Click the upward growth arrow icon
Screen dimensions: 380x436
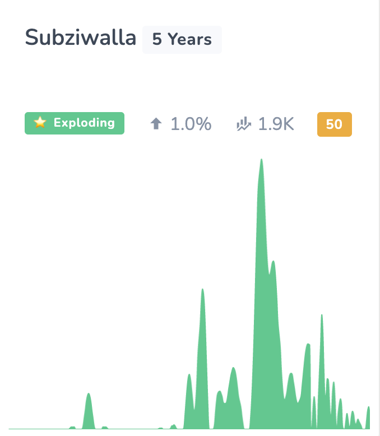[156, 123]
